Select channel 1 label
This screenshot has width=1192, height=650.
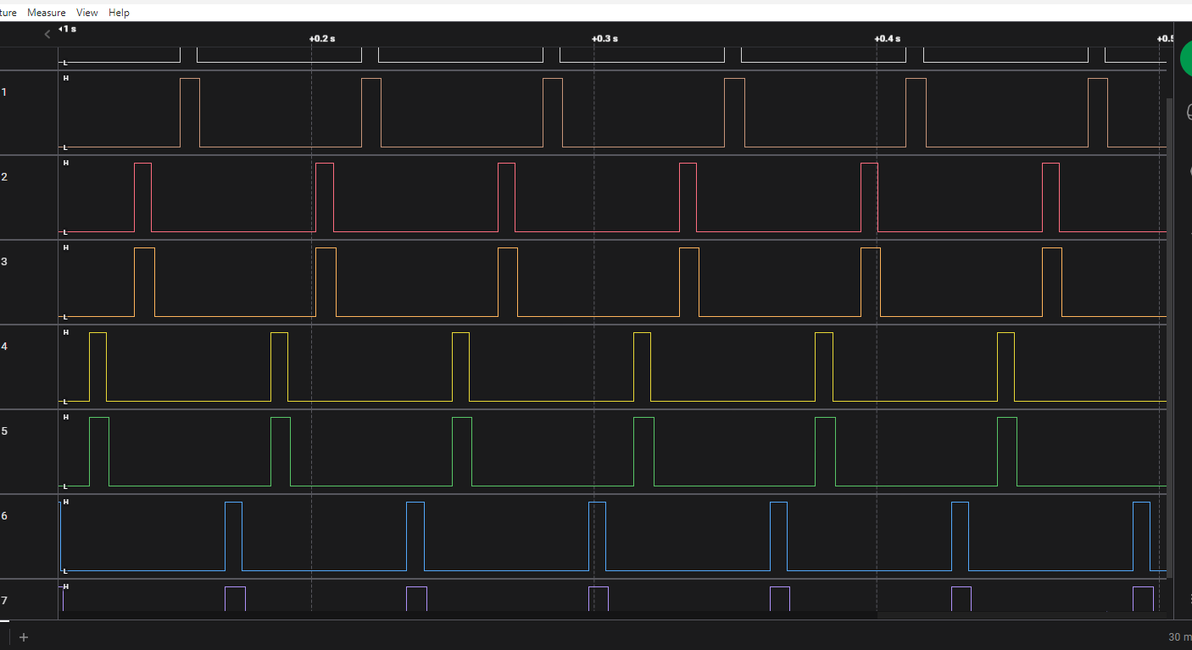pyautogui.click(x=4, y=92)
